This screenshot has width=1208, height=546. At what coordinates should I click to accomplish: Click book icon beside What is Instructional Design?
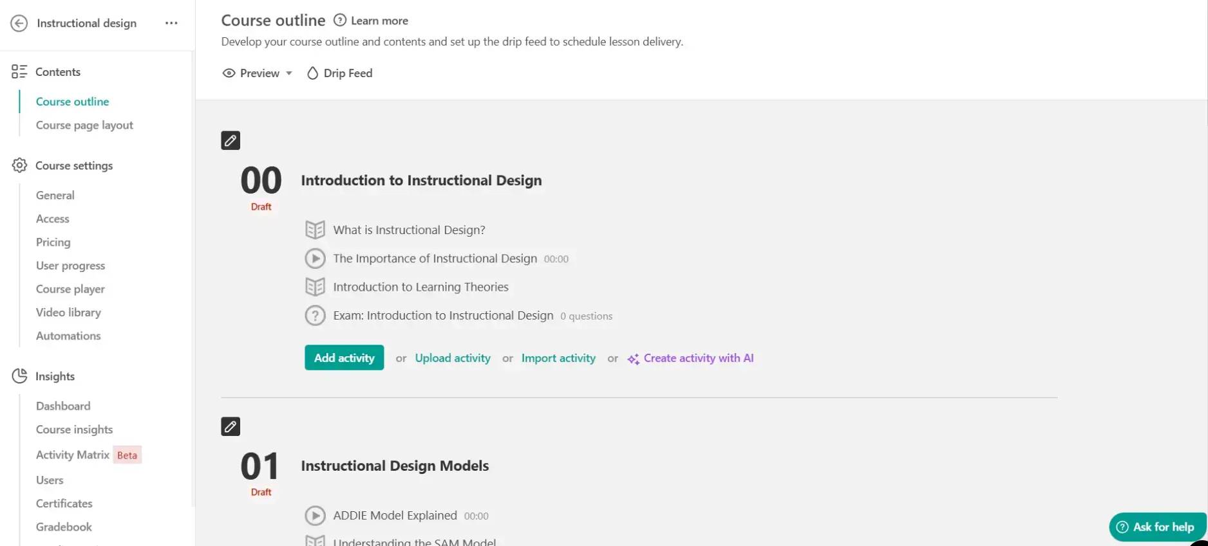315,230
